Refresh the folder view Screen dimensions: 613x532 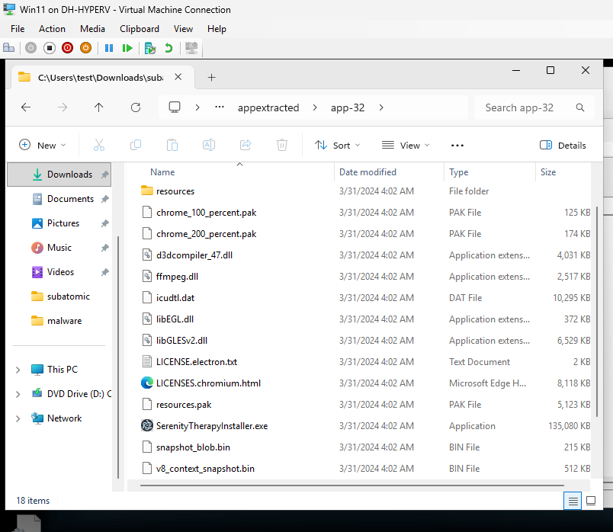click(x=136, y=107)
